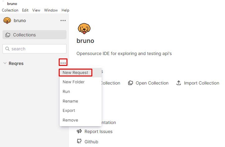Open the Edit menu
This screenshot has height=147, width=225.
click(x=25, y=10)
